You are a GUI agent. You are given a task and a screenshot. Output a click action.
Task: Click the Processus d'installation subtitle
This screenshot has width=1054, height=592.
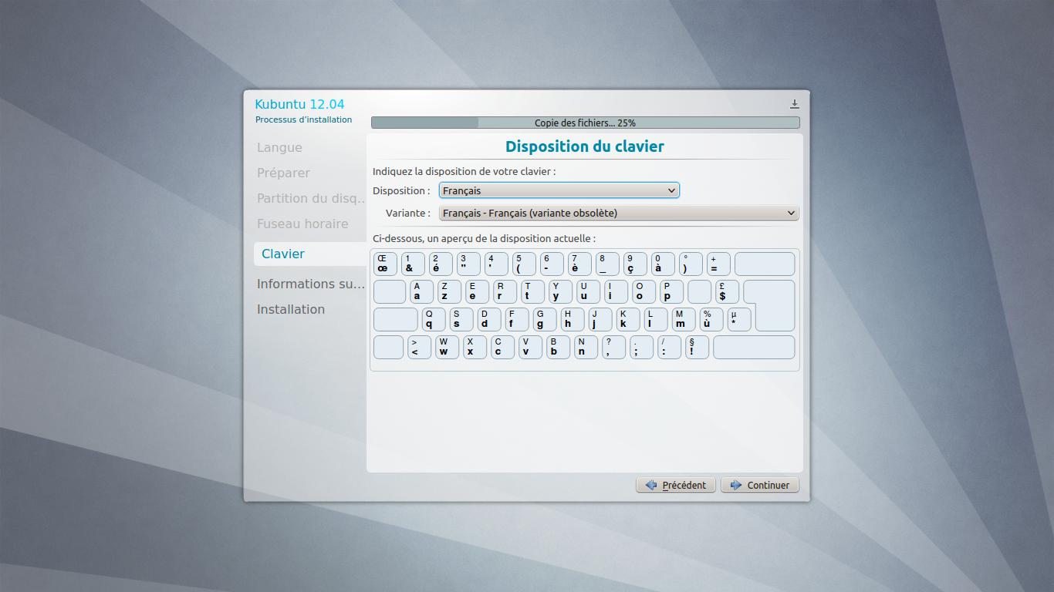pyautogui.click(x=303, y=119)
